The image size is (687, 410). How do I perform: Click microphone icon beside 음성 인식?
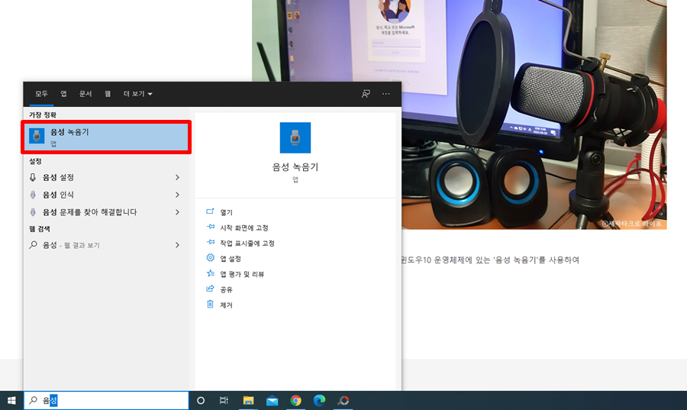point(33,195)
